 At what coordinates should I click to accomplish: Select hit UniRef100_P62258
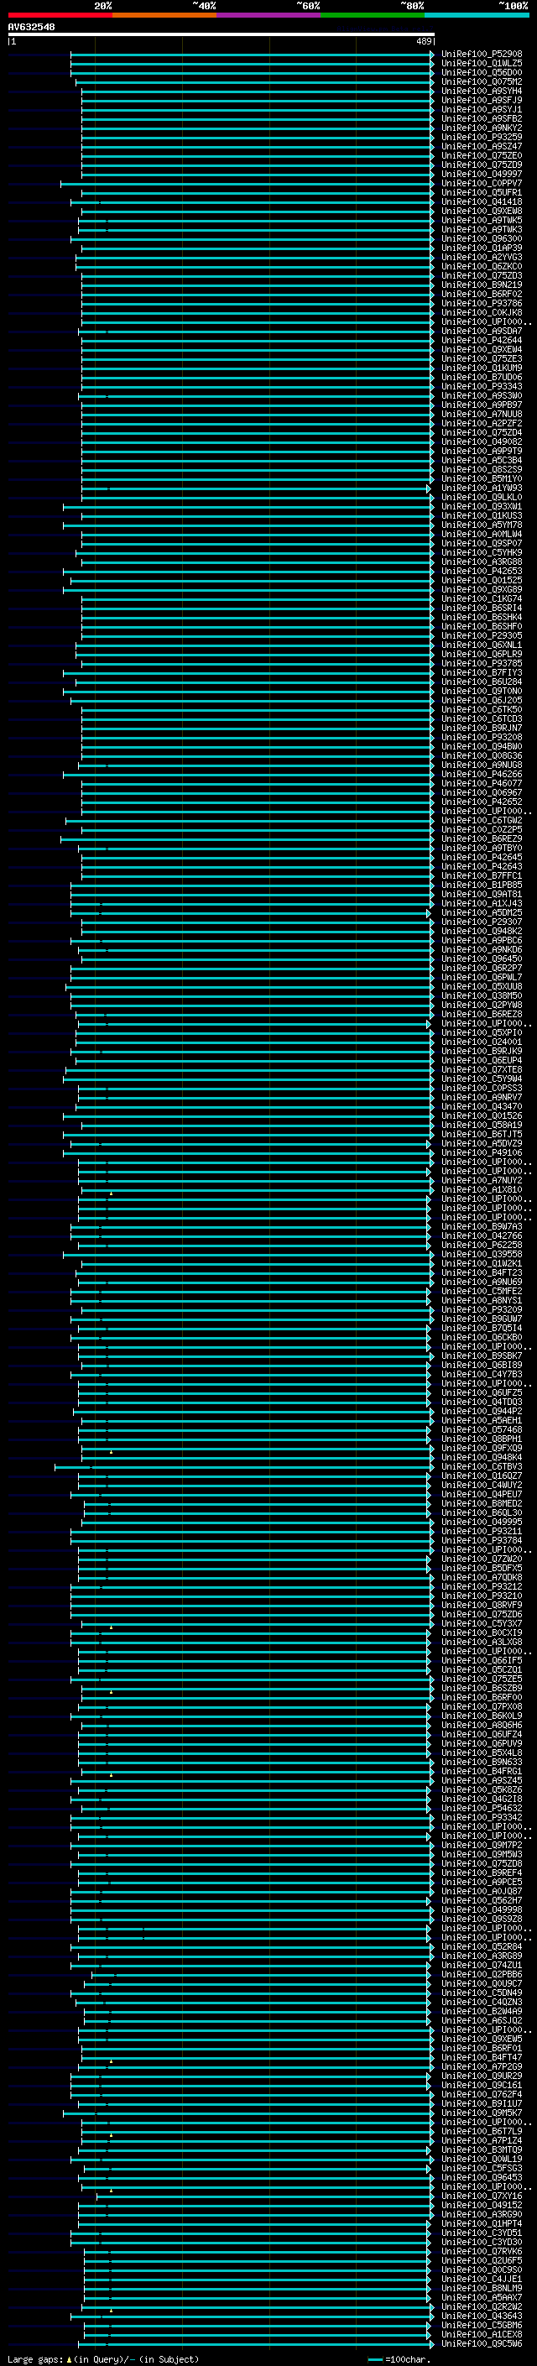pos(481,1245)
